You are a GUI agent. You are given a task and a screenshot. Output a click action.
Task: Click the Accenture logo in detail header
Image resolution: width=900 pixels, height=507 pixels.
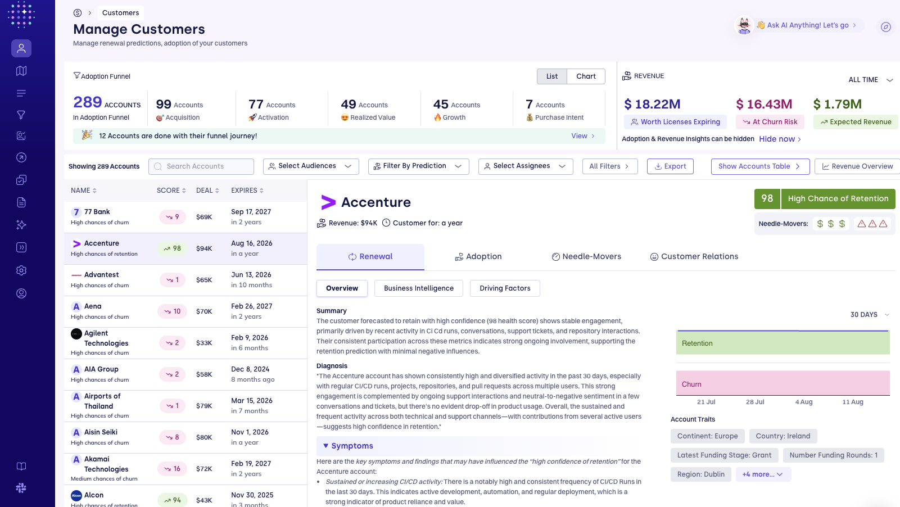(328, 202)
